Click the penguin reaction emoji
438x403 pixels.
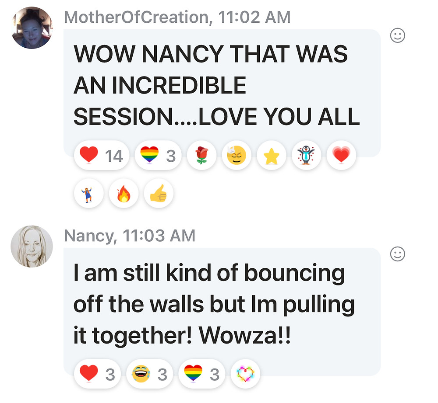tap(307, 155)
